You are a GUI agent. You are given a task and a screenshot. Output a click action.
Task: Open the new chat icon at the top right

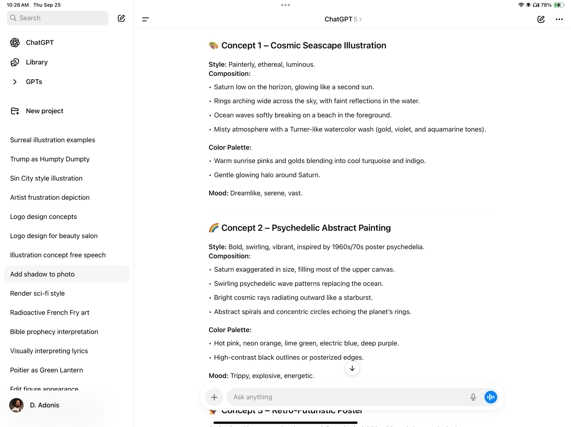(541, 19)
